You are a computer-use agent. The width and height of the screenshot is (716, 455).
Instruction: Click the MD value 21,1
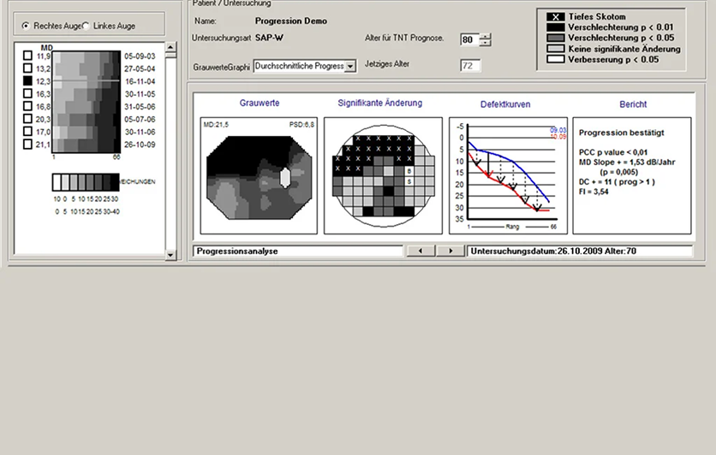(43, 145)
